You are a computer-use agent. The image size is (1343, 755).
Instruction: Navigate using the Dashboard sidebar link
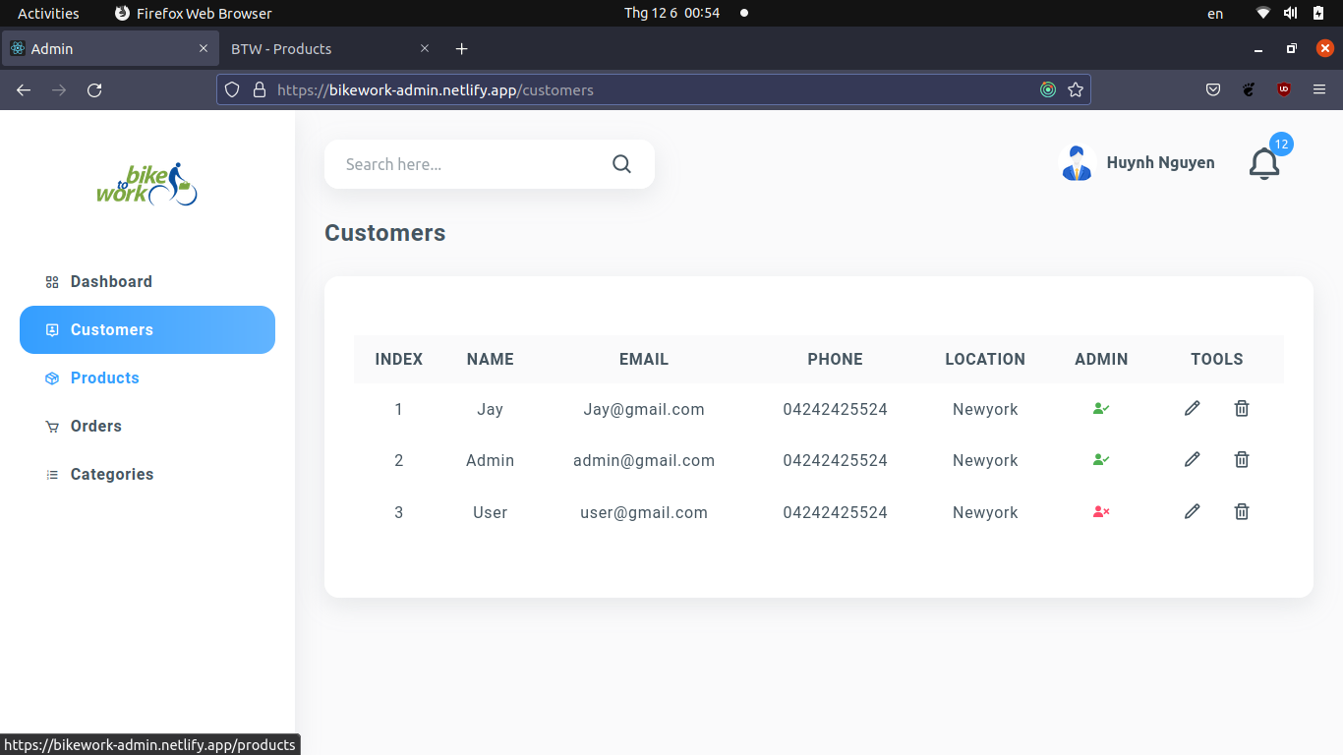click(110, 281)
